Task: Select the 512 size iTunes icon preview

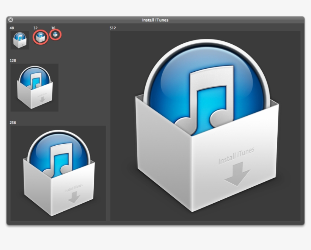Action: point(205,126)
